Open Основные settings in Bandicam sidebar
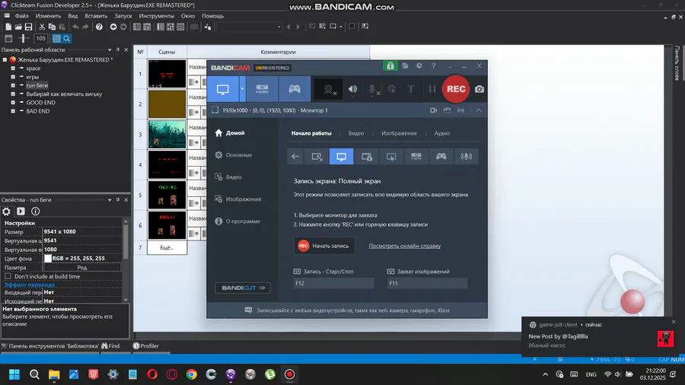The image size is (685, 385). [234, 155]
